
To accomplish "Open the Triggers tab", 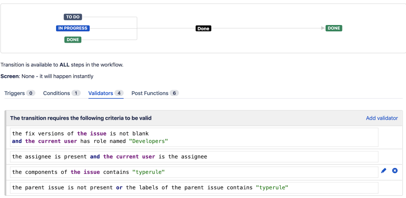I will coord(20,93).
